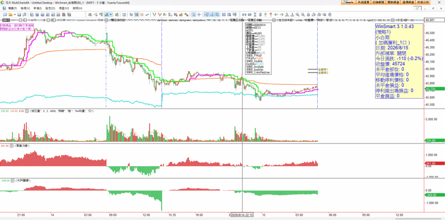This screenshot has height=220, width=445.
Task: Click the 今日漲跌: -110 (-0.2%) text
Action: 399,58
